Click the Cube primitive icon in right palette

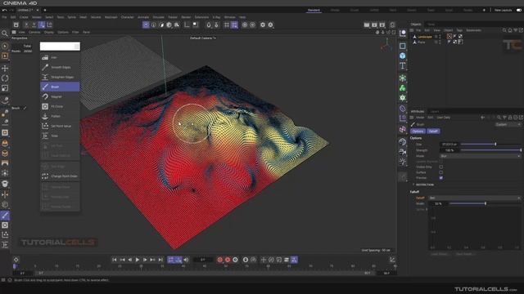tap(402, 56)
